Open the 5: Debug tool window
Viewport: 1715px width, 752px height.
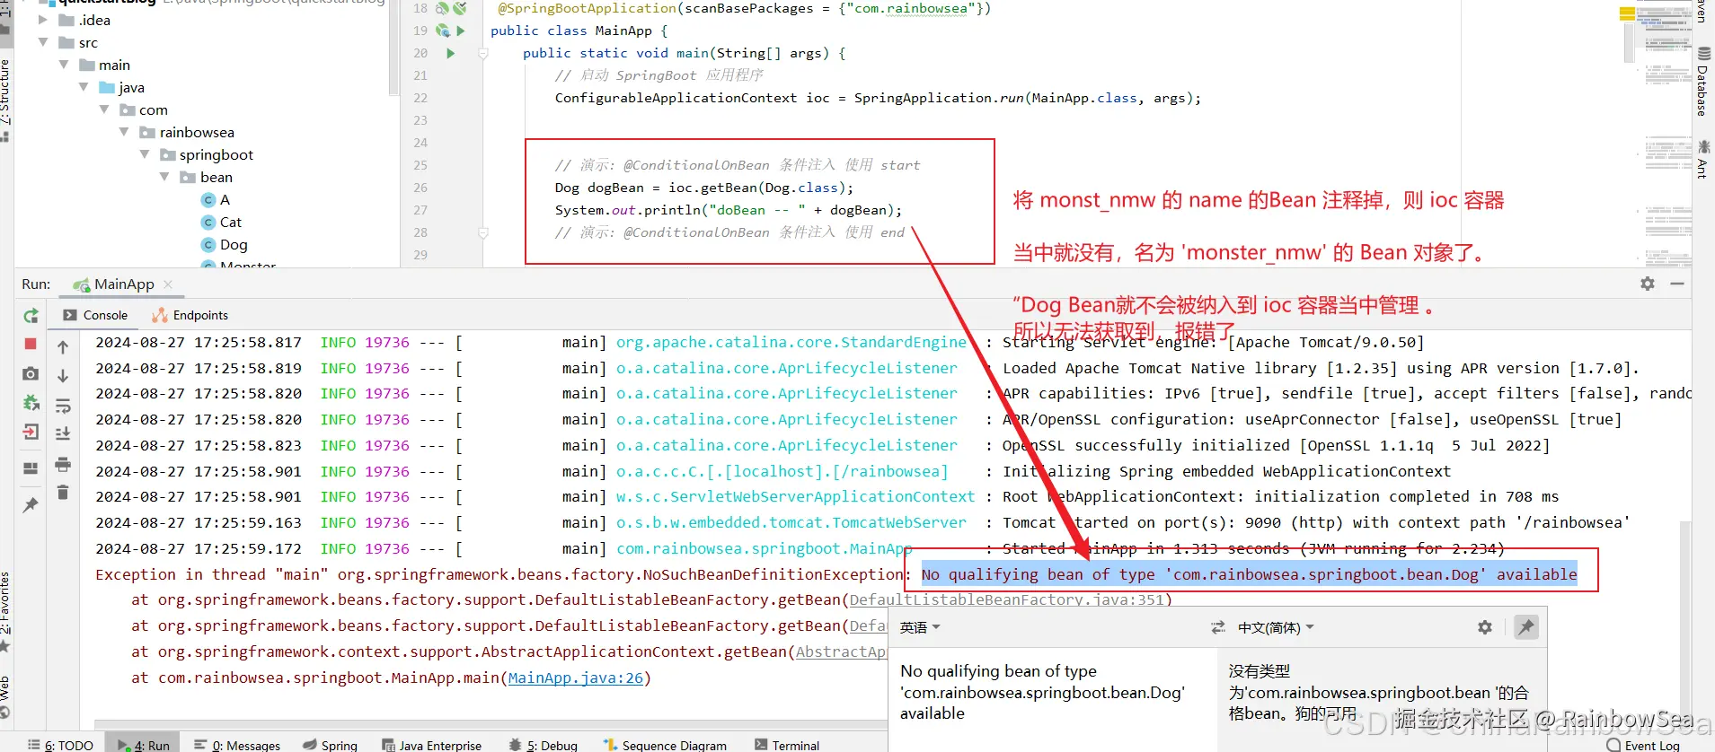tap(543, 745)
